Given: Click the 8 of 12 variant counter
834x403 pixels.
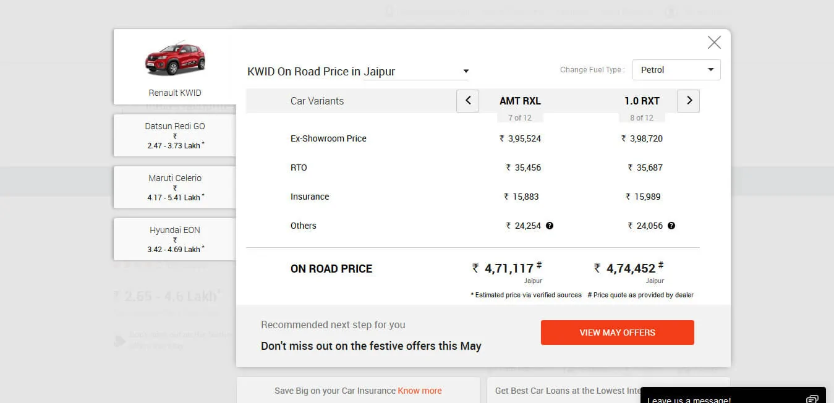Looking at the screenshot, I should pyautogui.click(x=642, y=117).
